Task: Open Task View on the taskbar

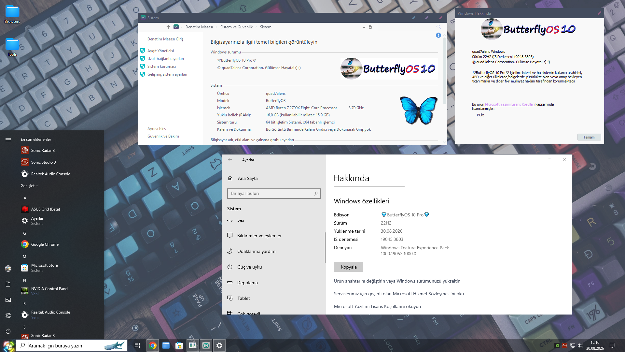Action: coord(137,345)
